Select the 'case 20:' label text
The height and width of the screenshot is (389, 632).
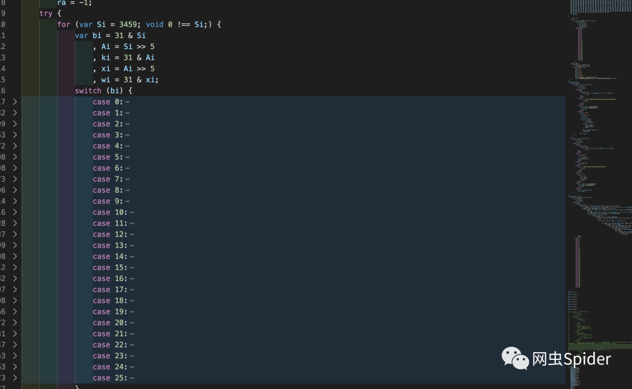click(109, 322)
